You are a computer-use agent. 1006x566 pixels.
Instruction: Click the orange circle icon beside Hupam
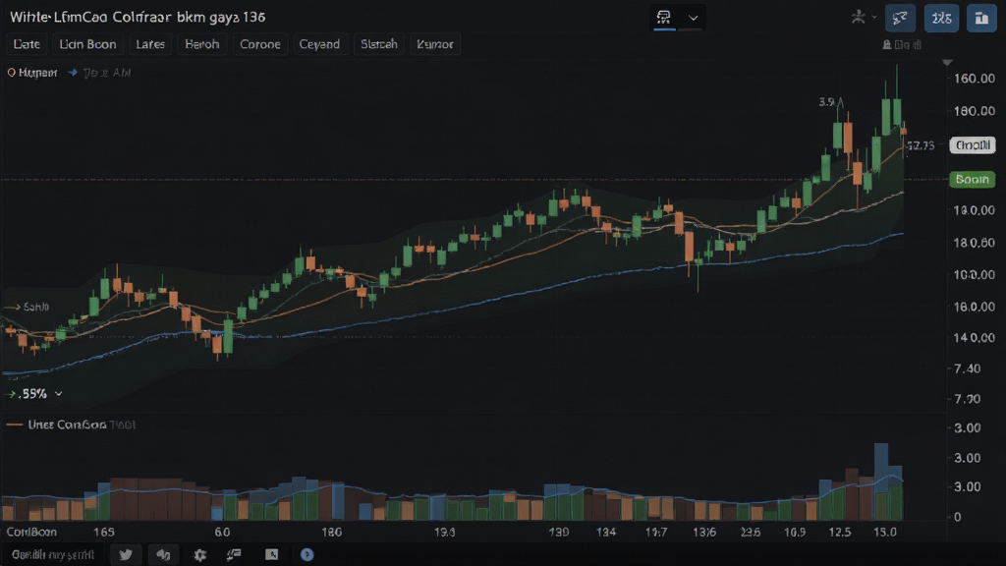point(11,73)
